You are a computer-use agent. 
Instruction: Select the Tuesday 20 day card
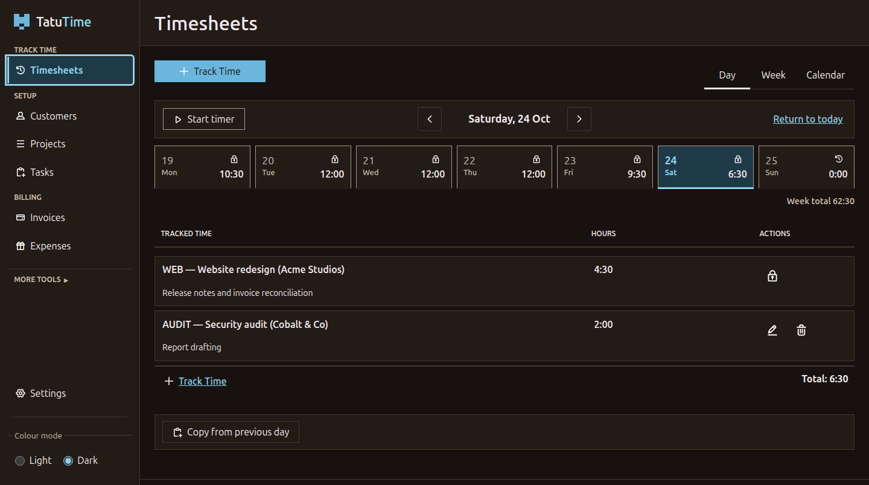click(x=303, y=167)
